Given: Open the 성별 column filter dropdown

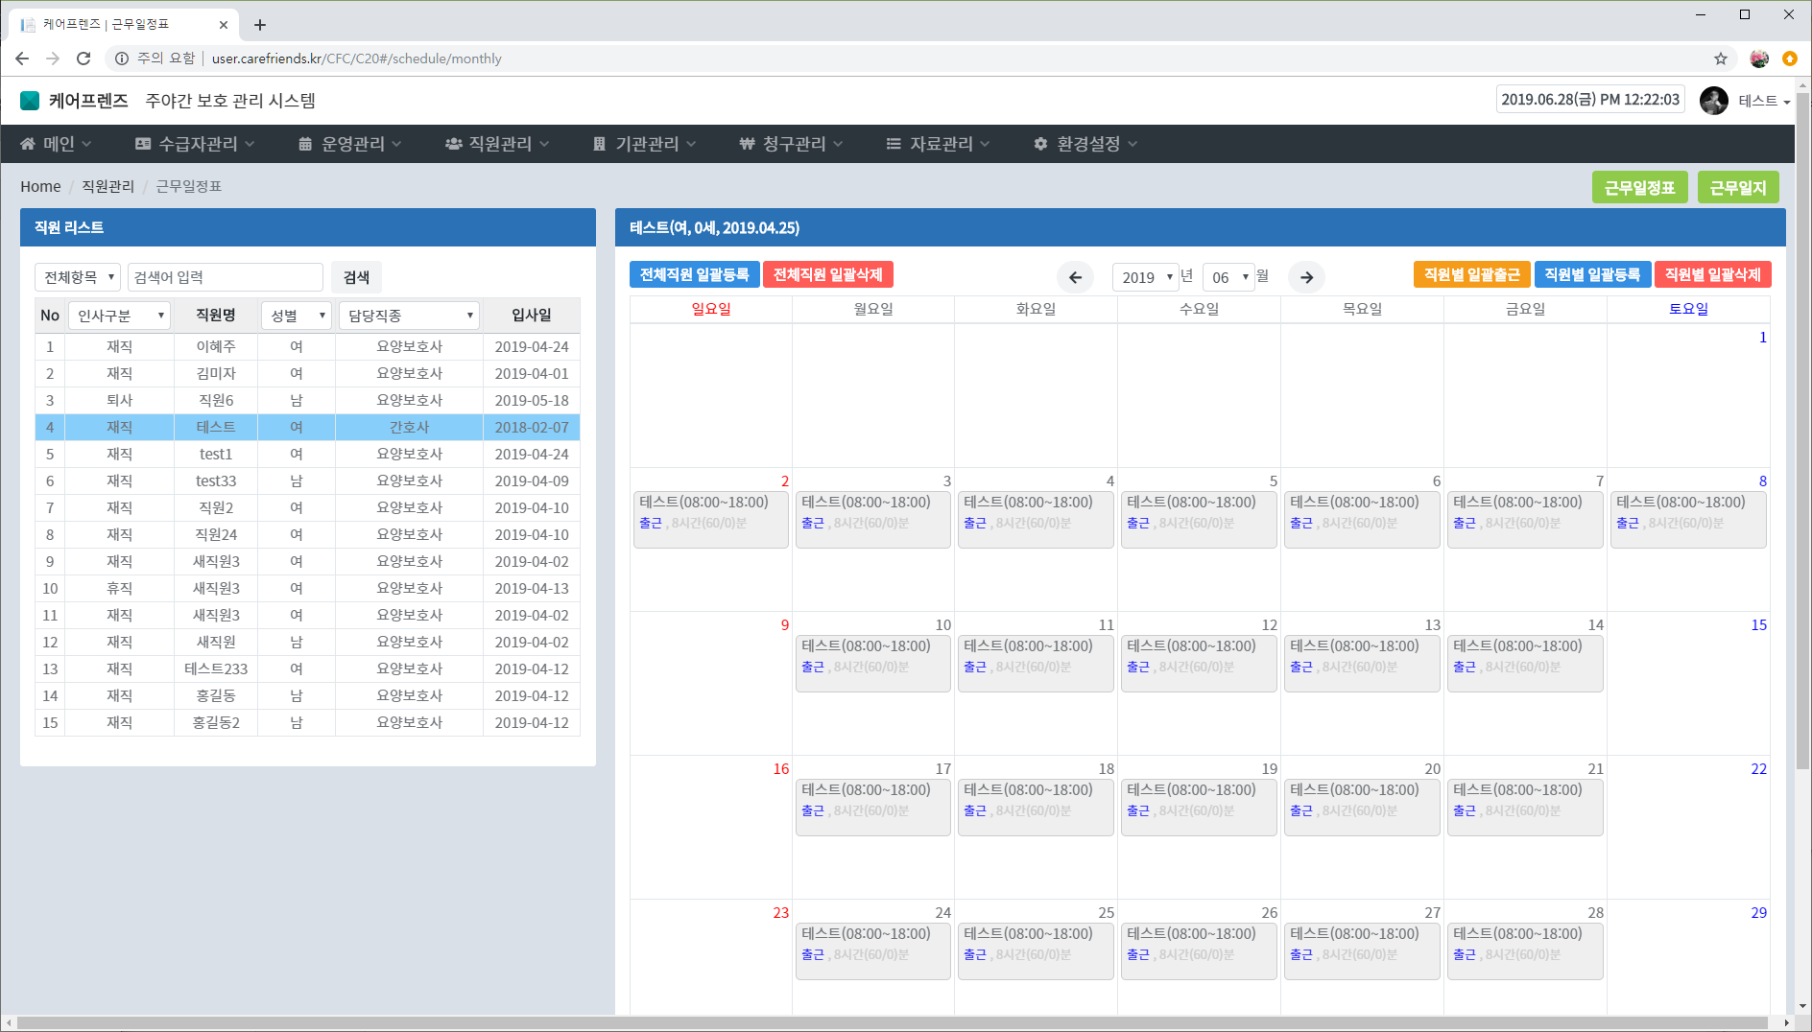Looking at the screenshot, I should (297, 316).
